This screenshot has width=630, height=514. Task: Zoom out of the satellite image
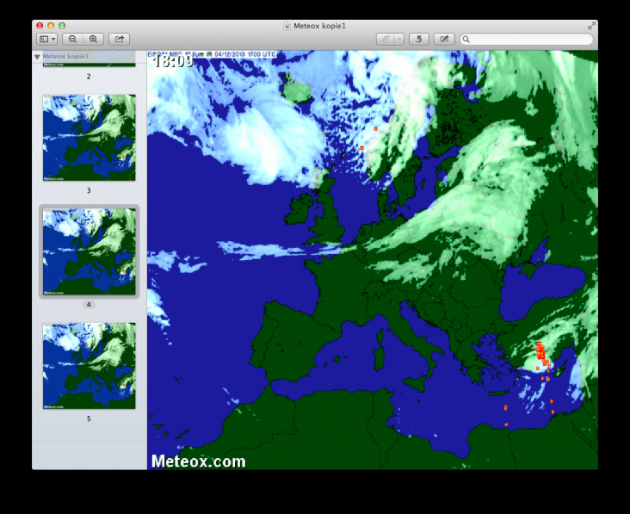[72, 39]
